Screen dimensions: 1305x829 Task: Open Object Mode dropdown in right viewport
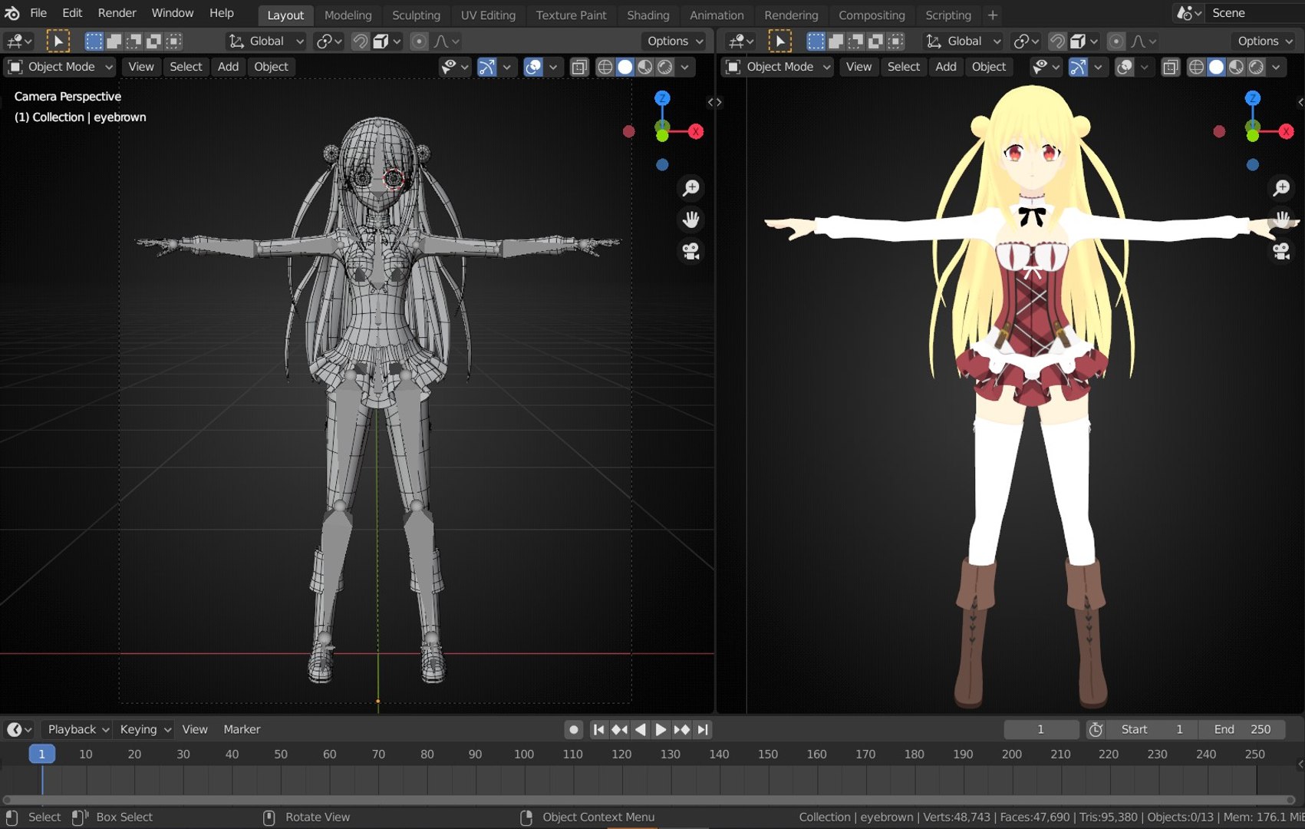click(779, 67)
